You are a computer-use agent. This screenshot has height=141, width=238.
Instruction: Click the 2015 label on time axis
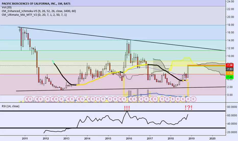click(108, 138)
